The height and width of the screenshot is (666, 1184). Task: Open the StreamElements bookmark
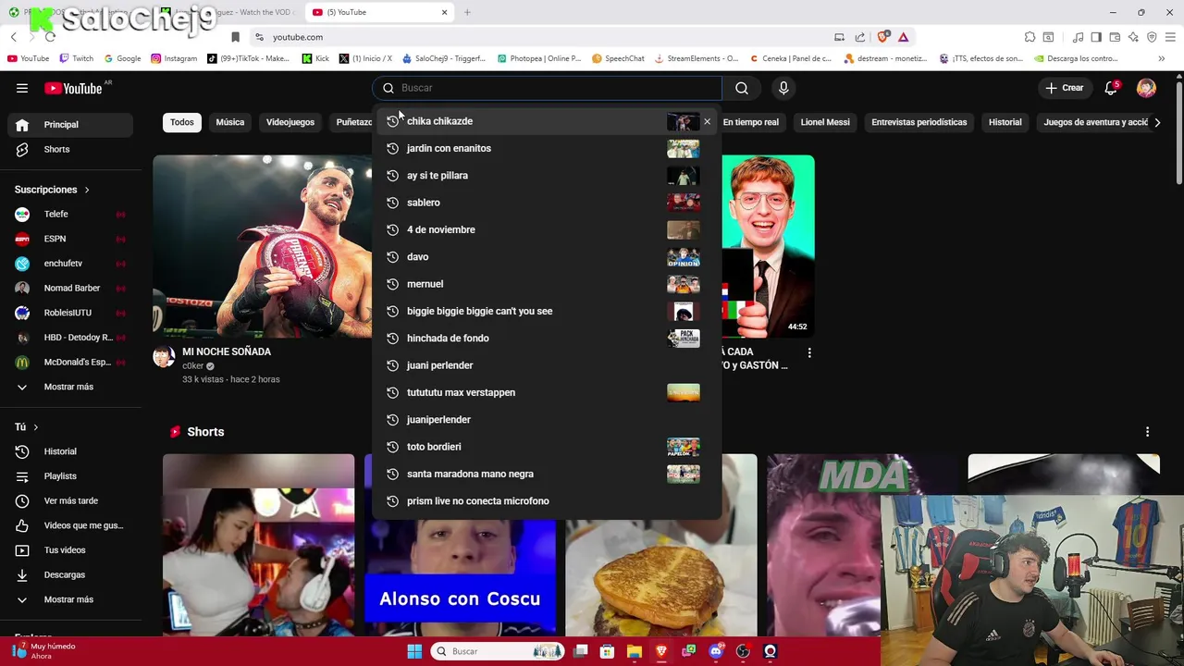tap(696, 58)
